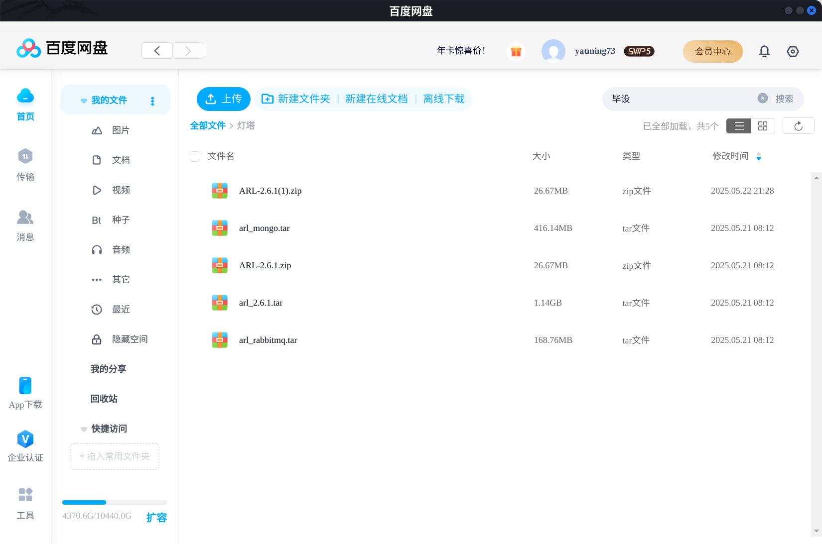Select file name ARL-2.6.1.zip
Screen dimensions: 822x544
[x=265, y=265]
